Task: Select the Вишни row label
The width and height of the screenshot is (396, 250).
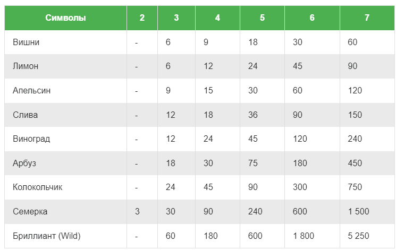Action: (x=26, y=42)
